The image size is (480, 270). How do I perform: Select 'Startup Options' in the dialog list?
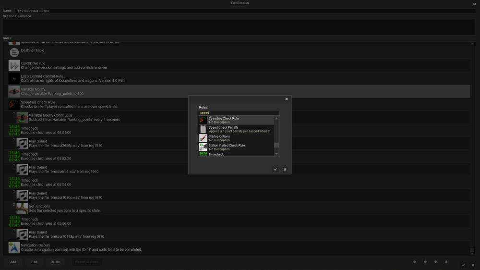(x=236, y=138)
